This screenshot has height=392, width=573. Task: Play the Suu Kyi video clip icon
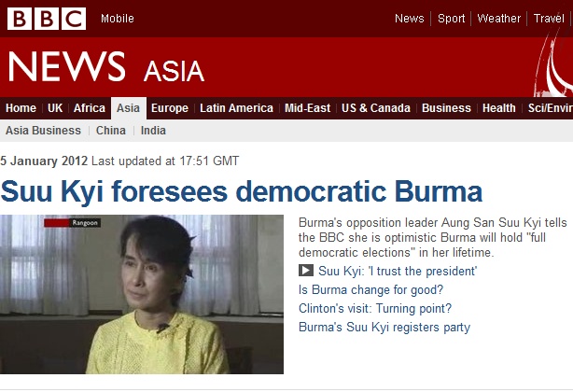point(306,272)
